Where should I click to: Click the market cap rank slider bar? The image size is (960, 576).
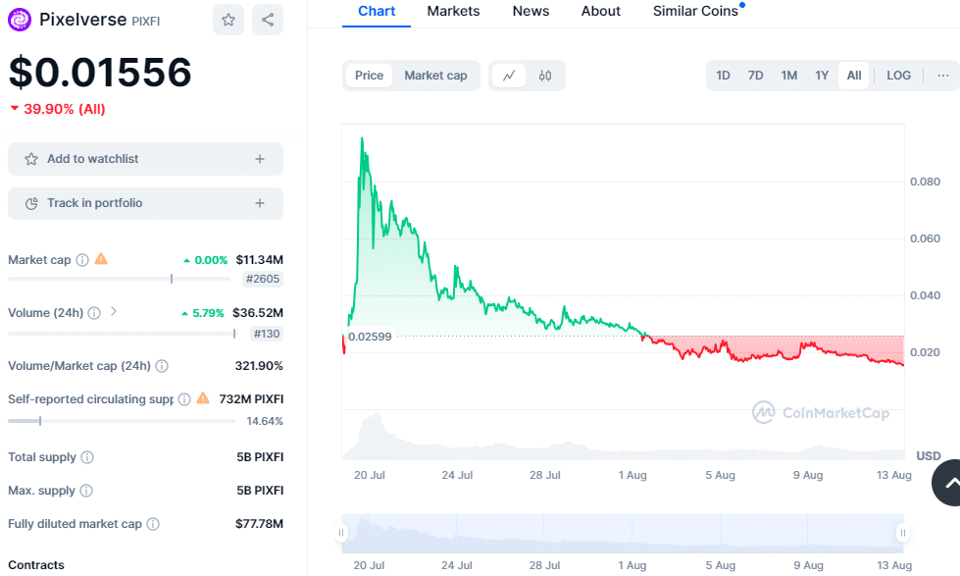pyautogui.click(x=119, y=279)
